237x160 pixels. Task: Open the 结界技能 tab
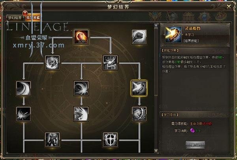click(x=33, y=17)
